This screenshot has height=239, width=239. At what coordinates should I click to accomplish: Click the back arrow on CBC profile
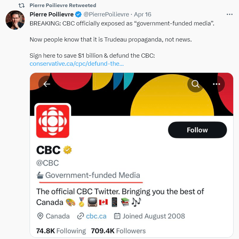click(x=47, y=84)
